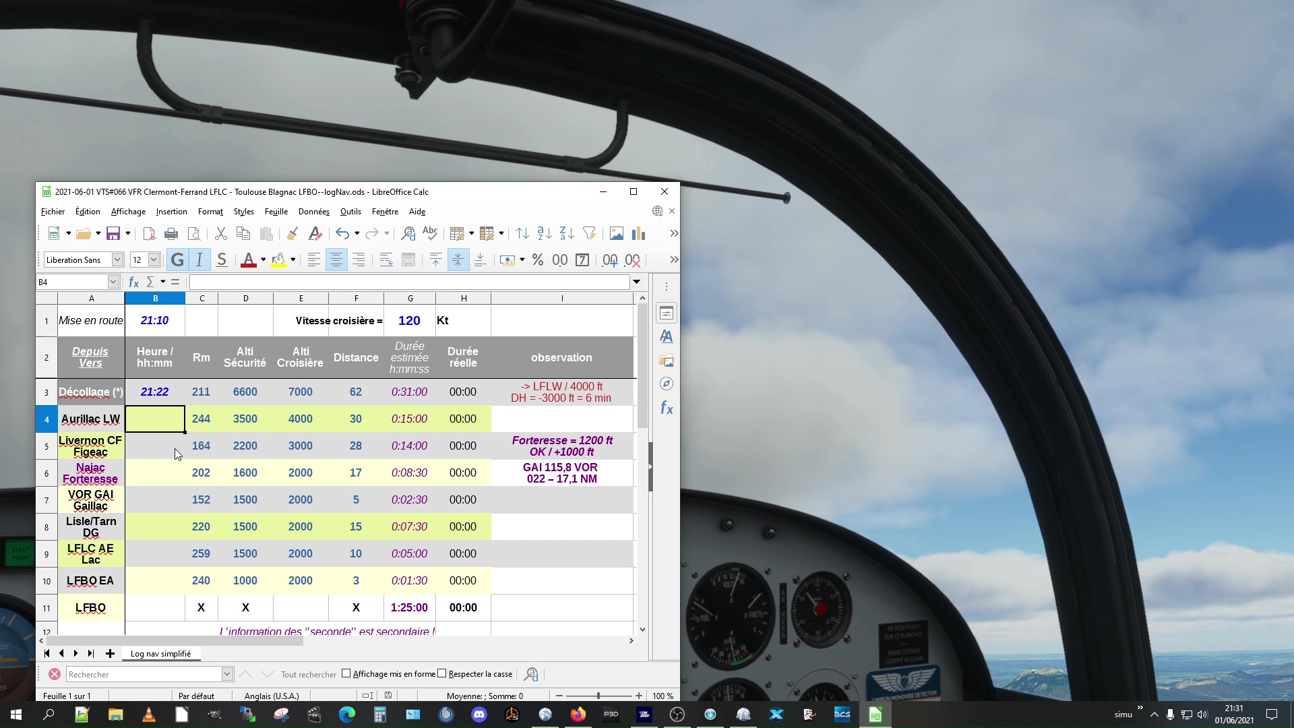Expand the Name Box B4 dropdown
Viewport: 1294px width, 728px height.
click(x=113, y=282)
